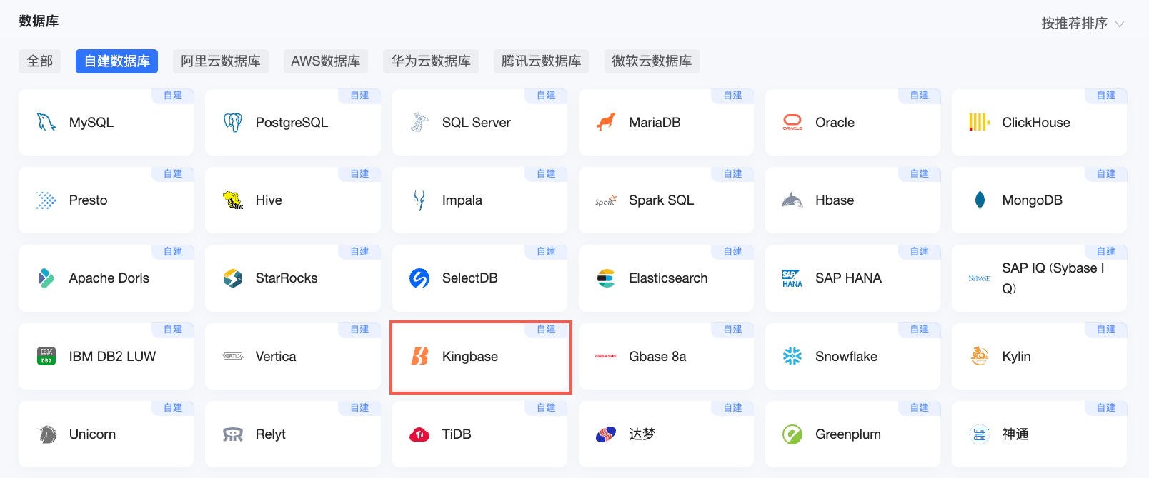
Task: Switch to AWS数据库 tab
Action: pos(326,61)
